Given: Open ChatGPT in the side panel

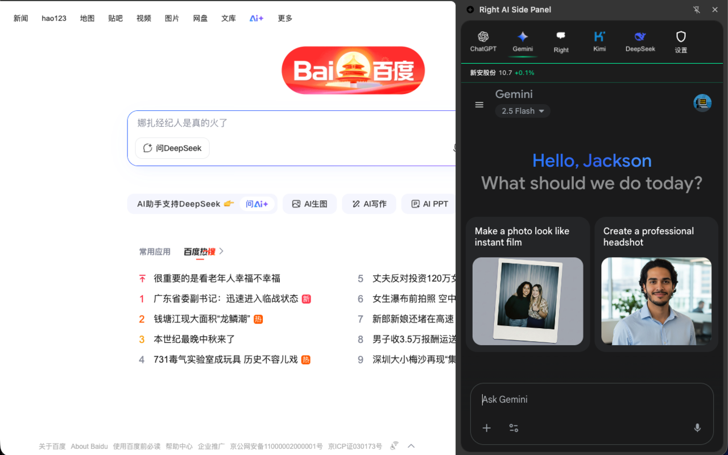Looking at the screenshot, I should point(483,42).
